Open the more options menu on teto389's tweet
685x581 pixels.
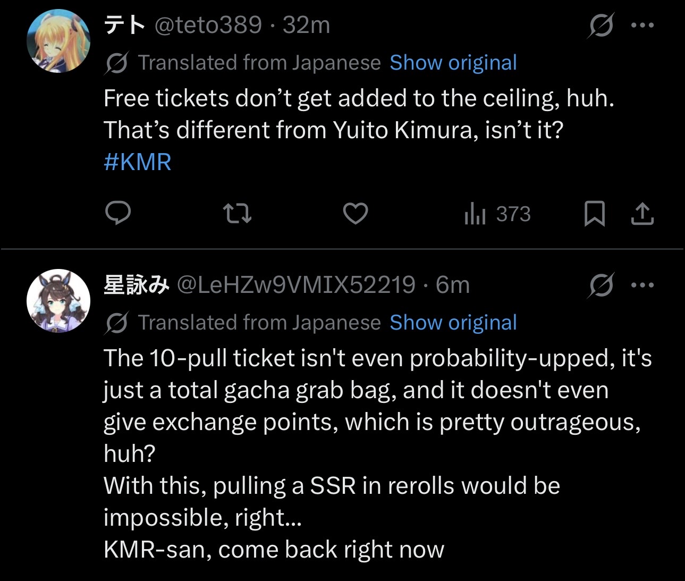(642, 25)
